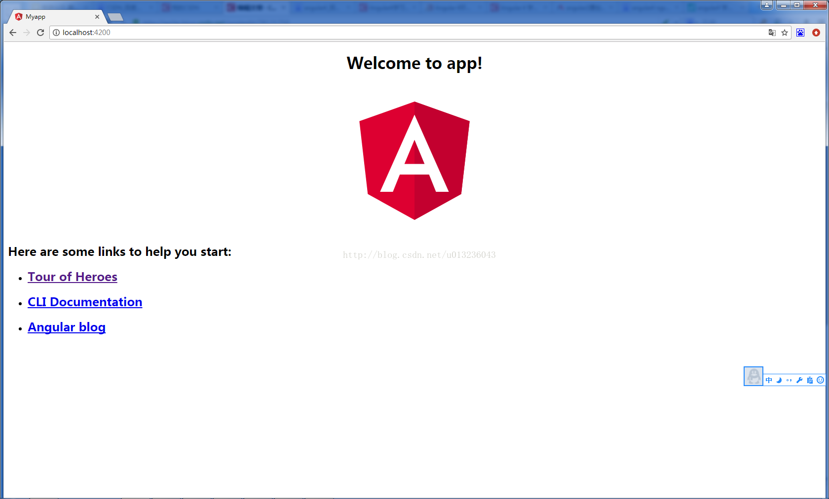
Task: View site information for localhost
Action: click(x=56, y=33)
